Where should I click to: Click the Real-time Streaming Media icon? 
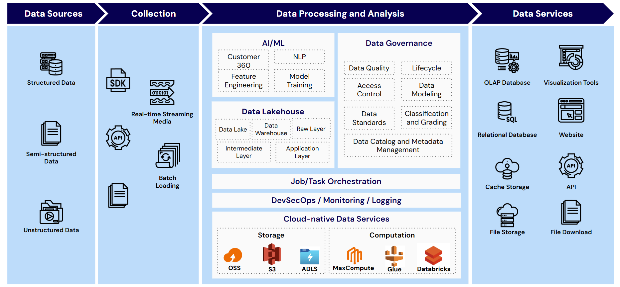(162, 93)
